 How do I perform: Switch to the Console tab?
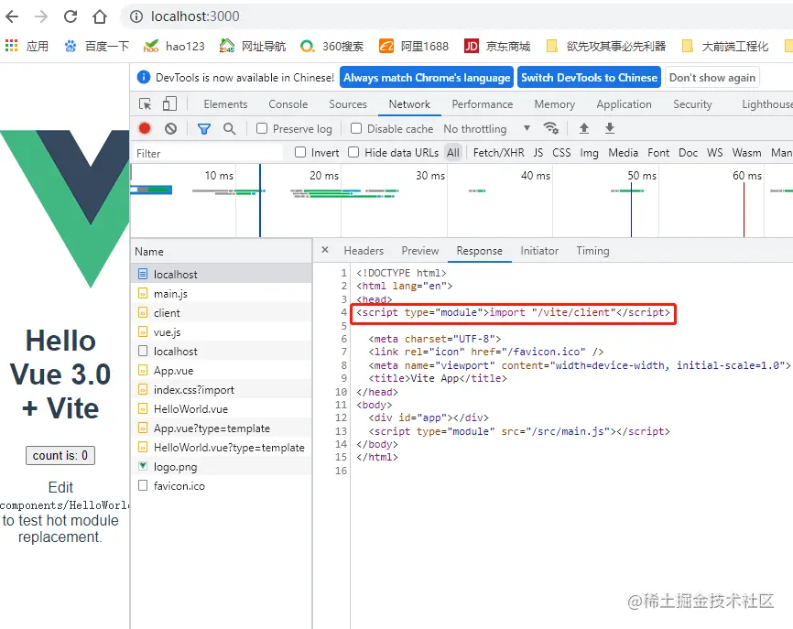click(x=288, y=104)
